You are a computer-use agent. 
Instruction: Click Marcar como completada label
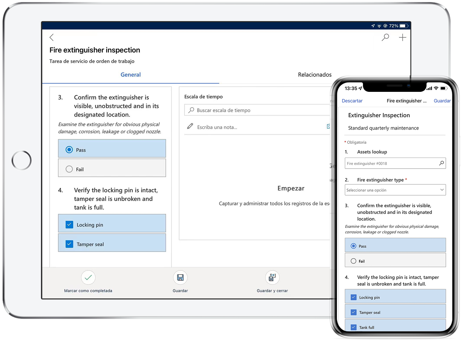click(x=88, y=291)
